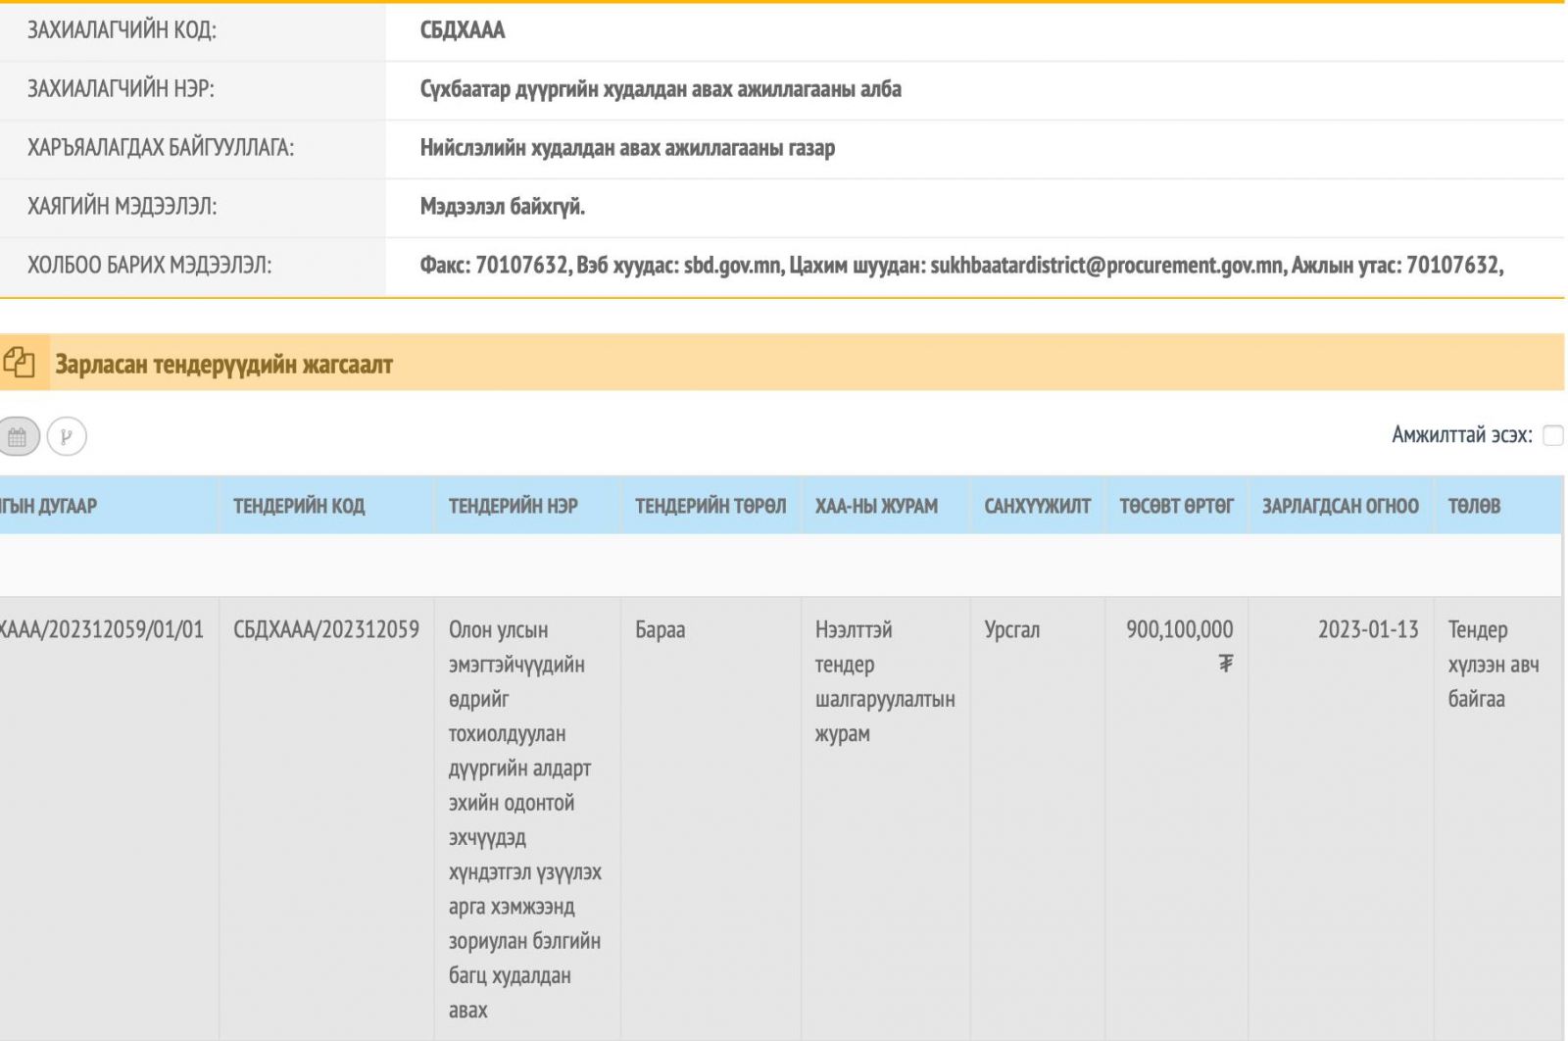Select the 2023-01-13 announced date cell
Image resolution: width=1568 pixels, height=1041 pixels.
(1367, 629)
